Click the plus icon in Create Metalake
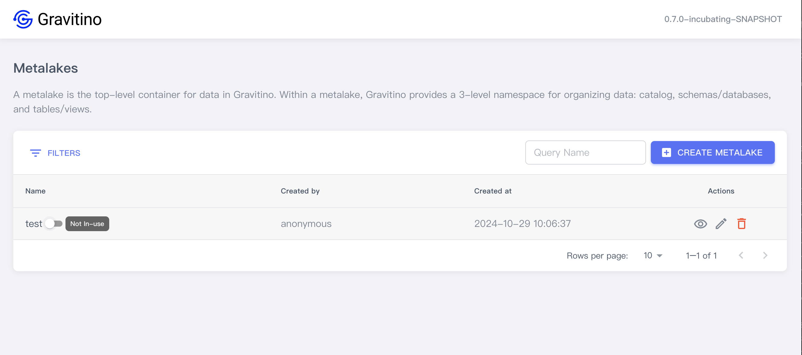The image size is (802, 355). (666, 152)
